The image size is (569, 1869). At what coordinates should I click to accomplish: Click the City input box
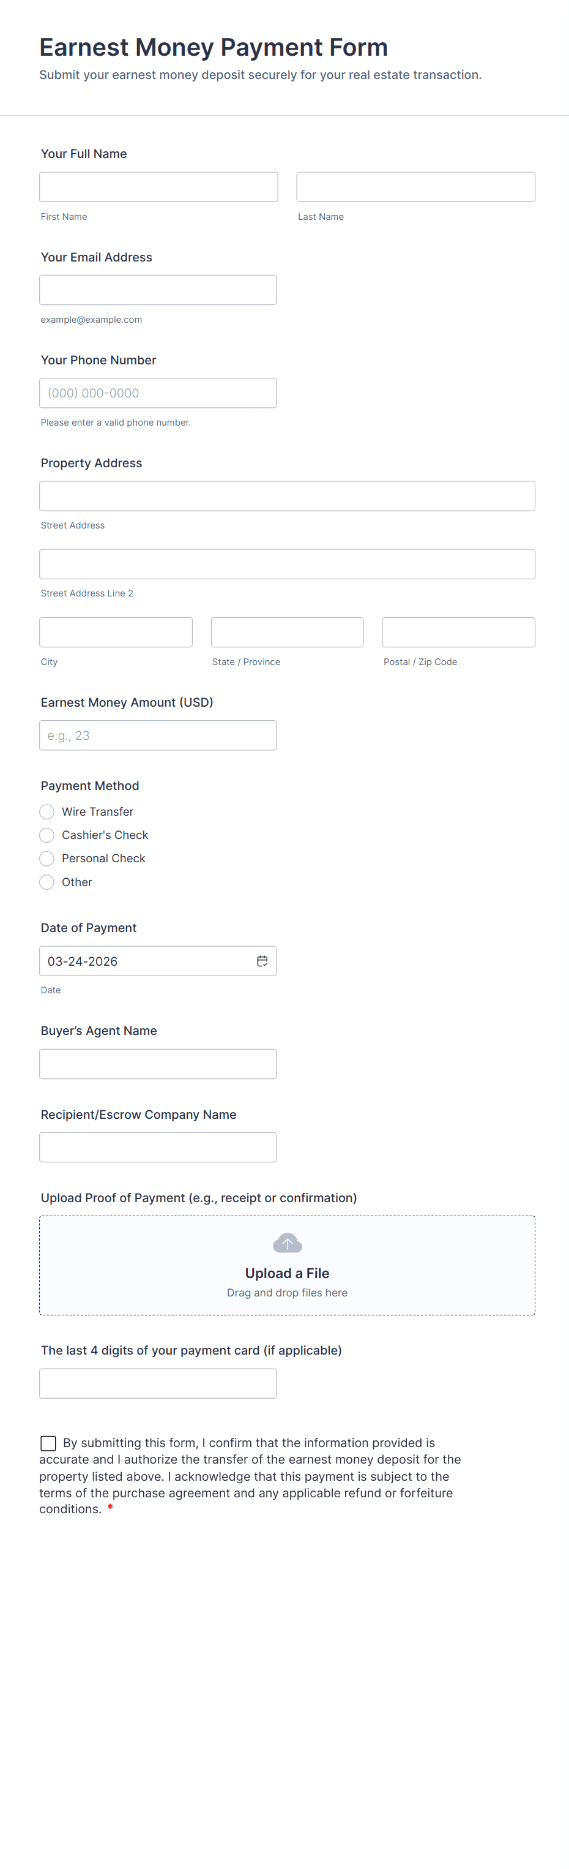pos(116,633)
